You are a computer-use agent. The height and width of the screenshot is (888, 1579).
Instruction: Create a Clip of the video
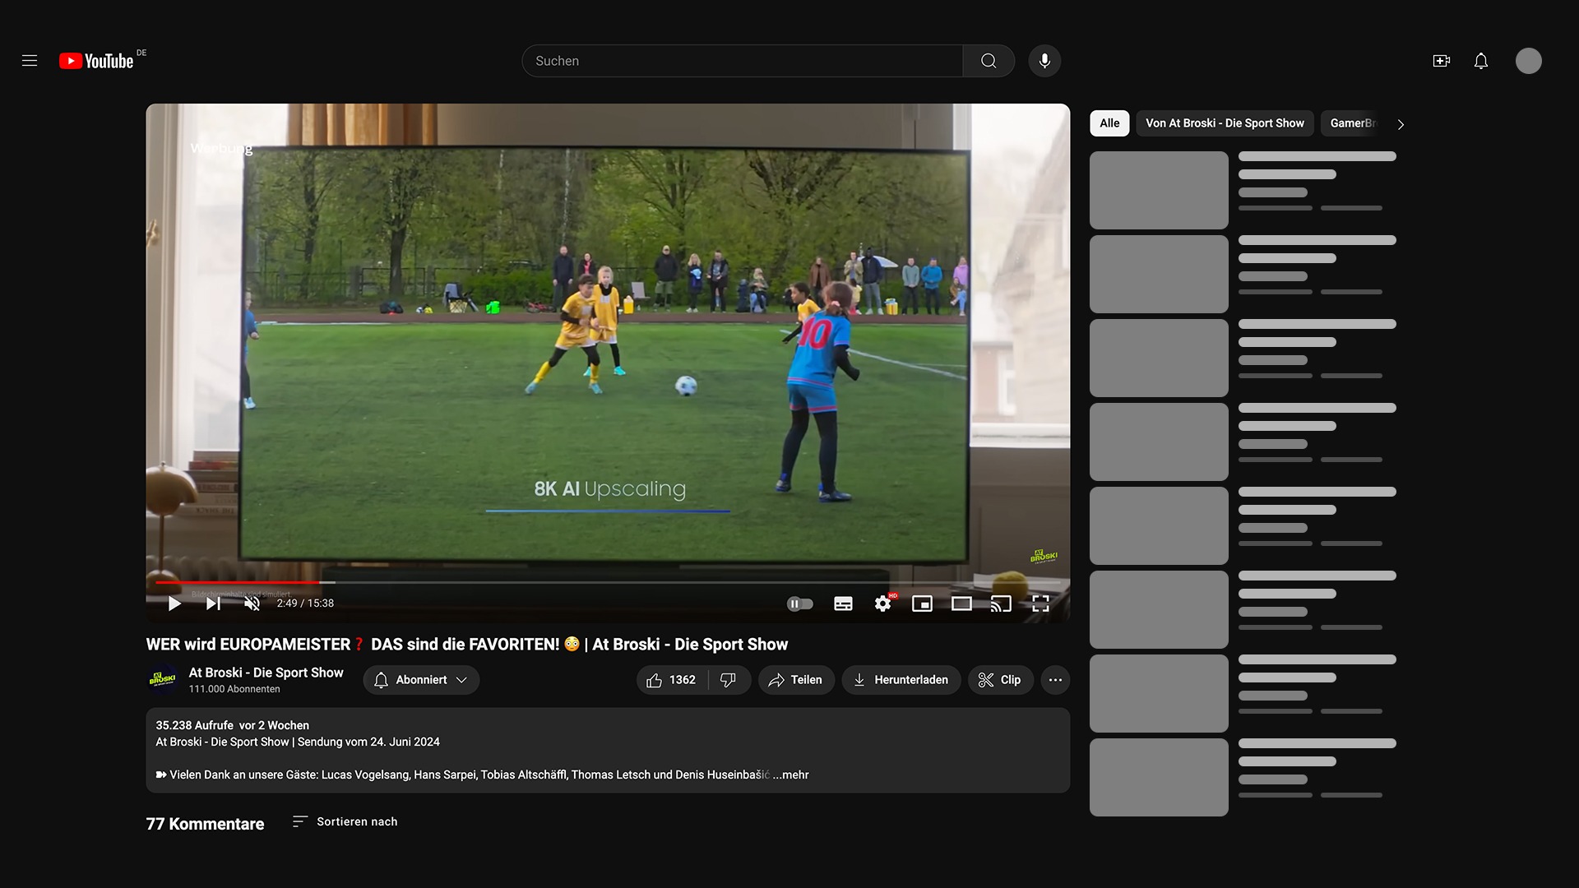[1000, 680]
